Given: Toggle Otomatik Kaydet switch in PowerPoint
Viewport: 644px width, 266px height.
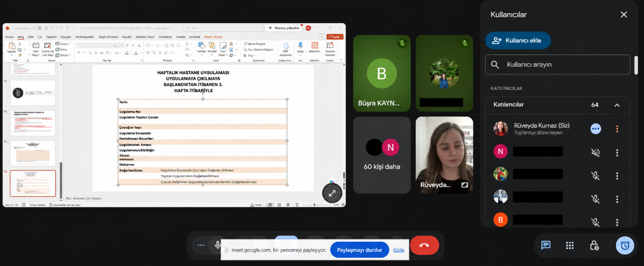Looking at the screenshot, I should pos(37,28).
